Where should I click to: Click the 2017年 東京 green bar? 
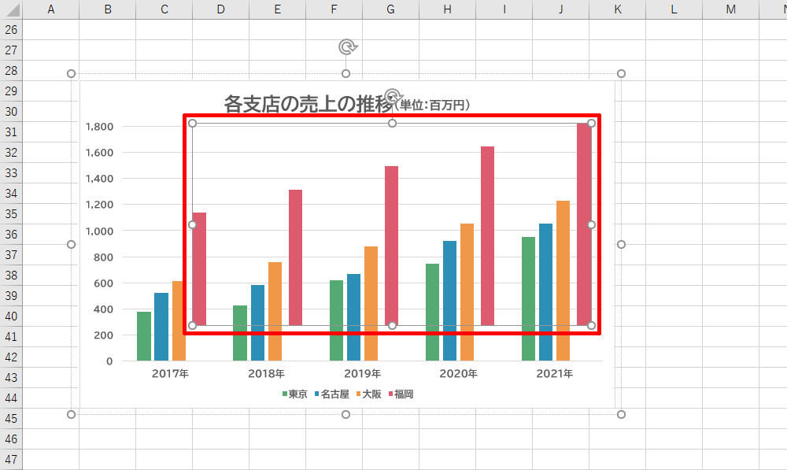(144, 336)
